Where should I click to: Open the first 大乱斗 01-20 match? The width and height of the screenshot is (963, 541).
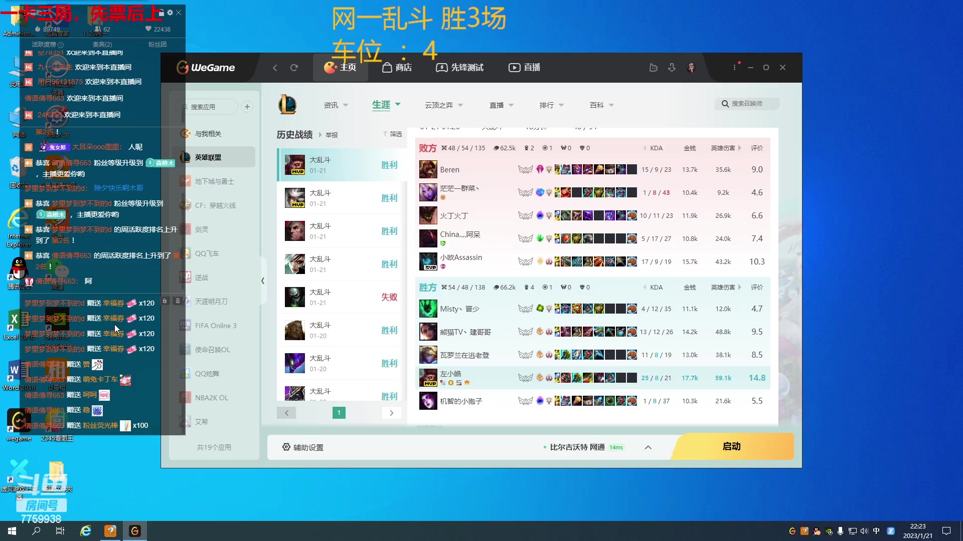pyautogui.click(x=341, y=330)
